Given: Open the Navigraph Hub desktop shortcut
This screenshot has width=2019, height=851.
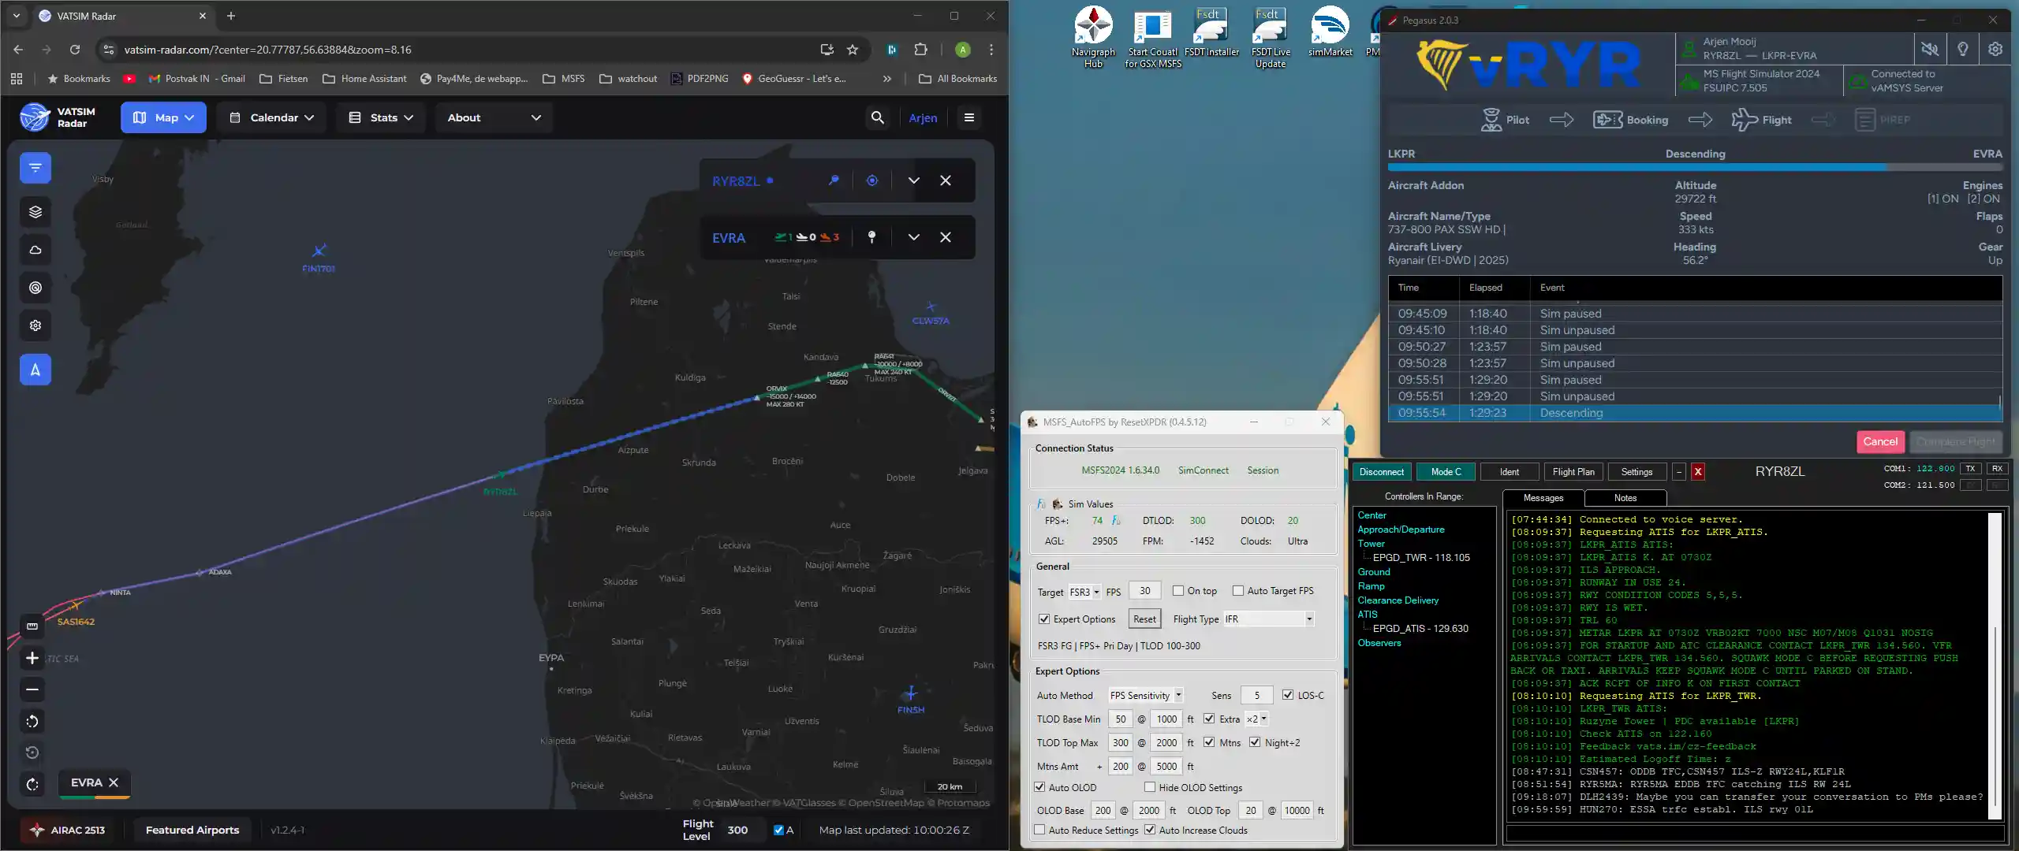Looking at the screenshot, I should pyautogui.click(x=1093, y=37).
